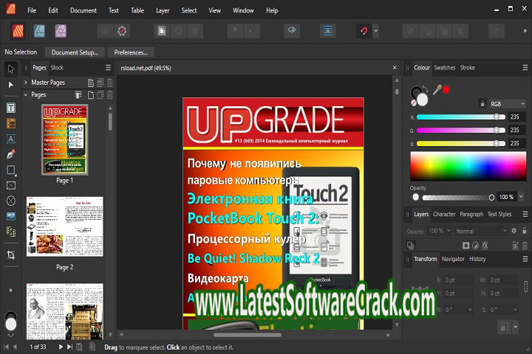The image size is (532, 354).
Task: Collapse the Pages section
Action: (x=25, y=95)
